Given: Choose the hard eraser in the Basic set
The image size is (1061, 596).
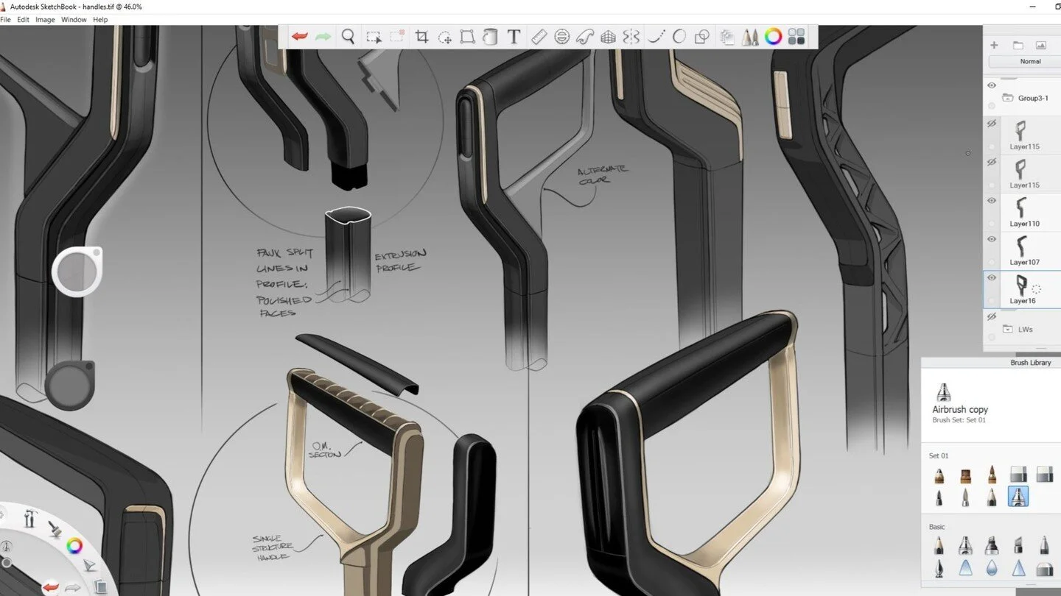Looking at the screenshot, I should point(1044,569).
